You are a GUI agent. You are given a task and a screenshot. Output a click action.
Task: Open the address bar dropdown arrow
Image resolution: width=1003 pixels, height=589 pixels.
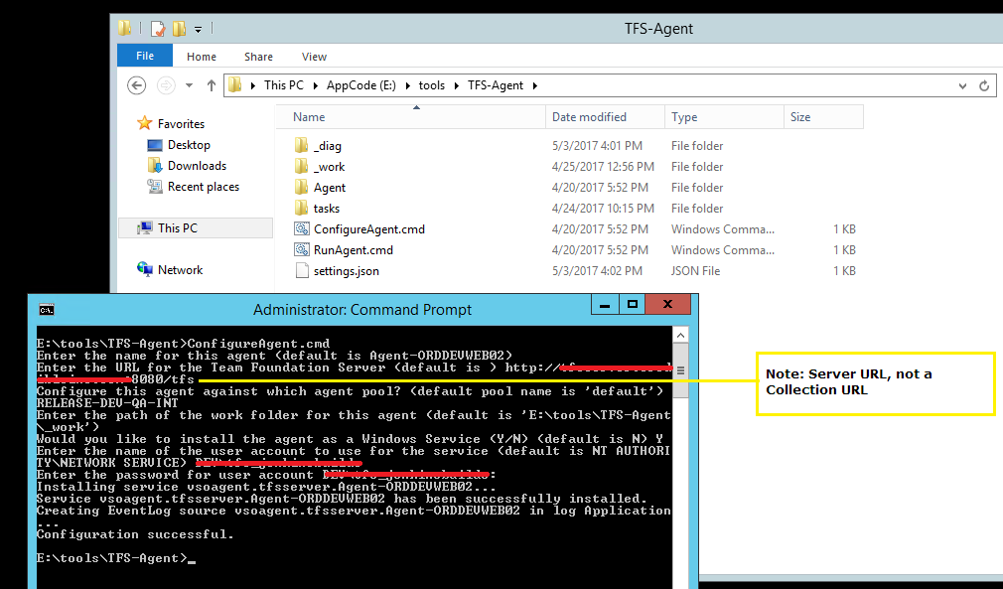click(961, 85)
